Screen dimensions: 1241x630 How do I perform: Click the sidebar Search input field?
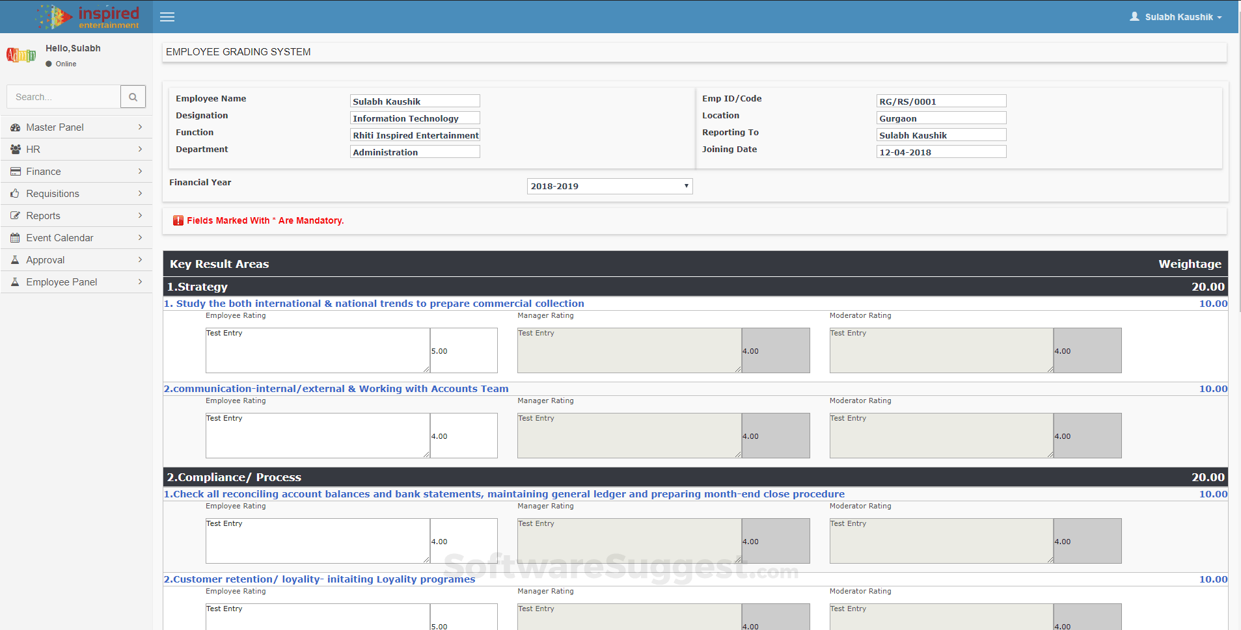pyautogui.click(x=64, y=97)
